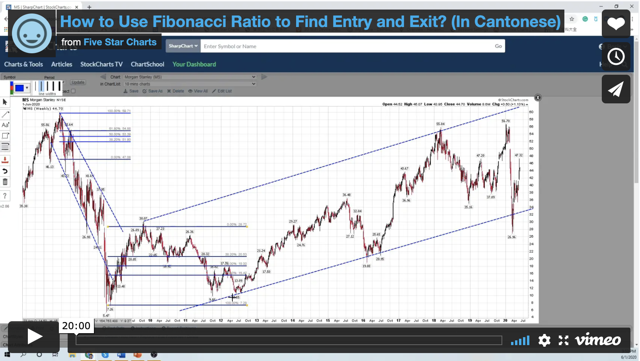The image size is (640, 361).
Task: Click Edit List button
Action: pyautogui.click(x=222, y=91)
